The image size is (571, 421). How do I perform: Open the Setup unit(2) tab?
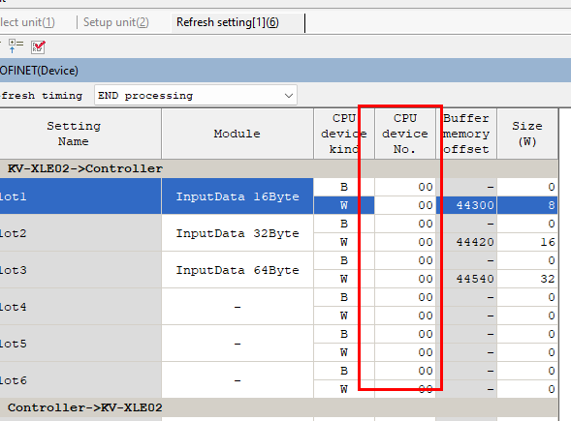pyautogui.click(x=115, y=22)
